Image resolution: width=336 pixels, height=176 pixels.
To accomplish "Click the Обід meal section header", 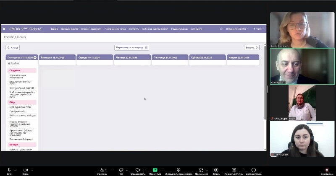I will click(x=22, y=102).
